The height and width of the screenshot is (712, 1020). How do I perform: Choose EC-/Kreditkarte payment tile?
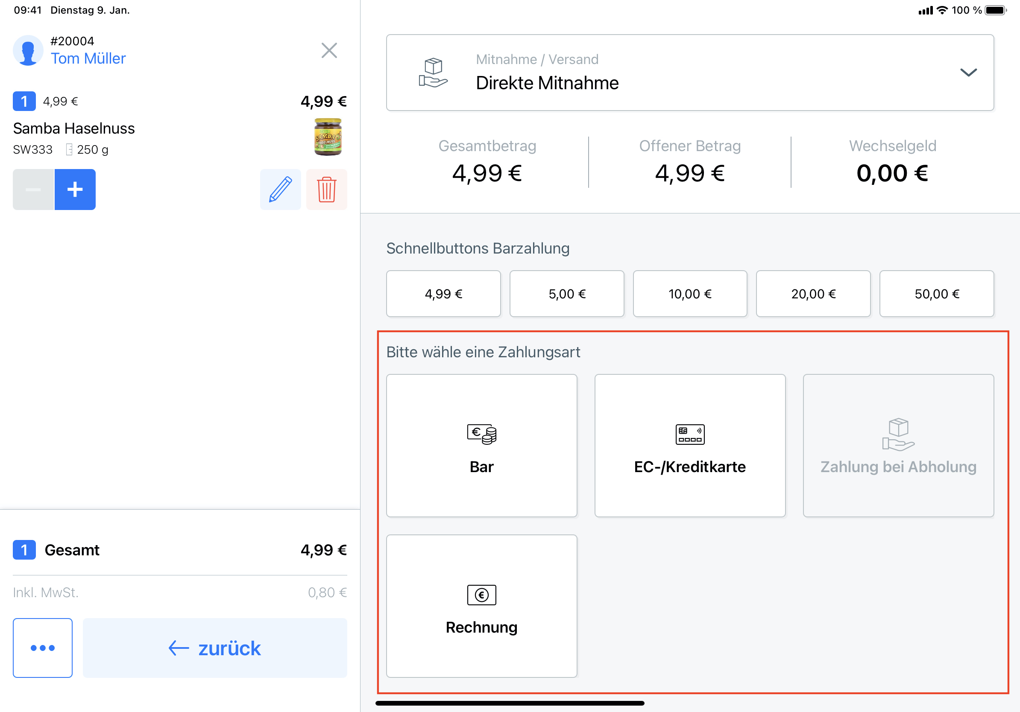pos(690,445)
